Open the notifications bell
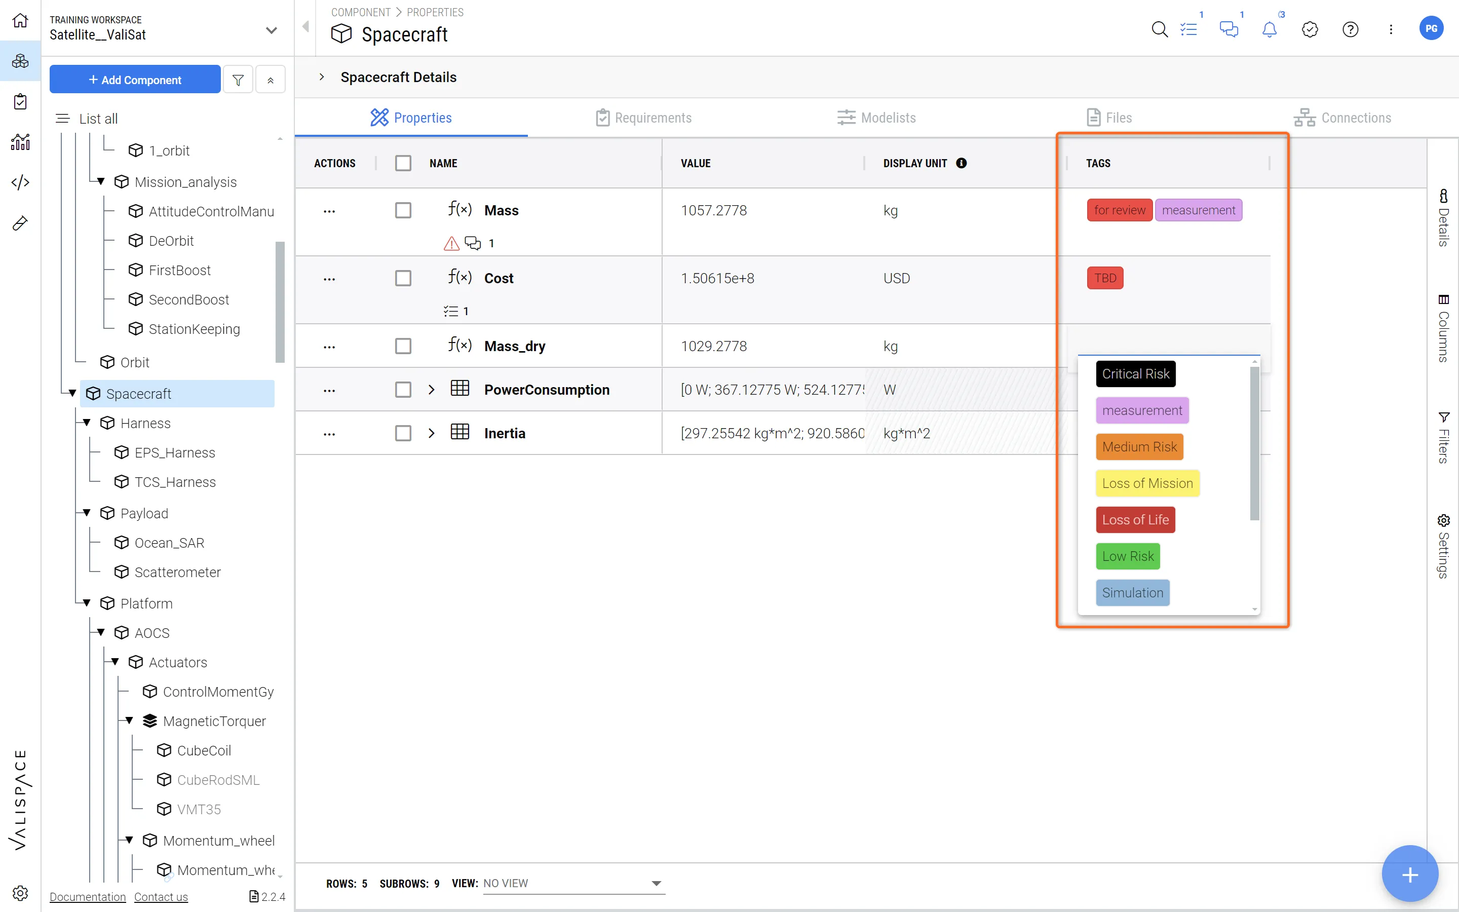The image size is (1459, 912). coord(1269,29)
